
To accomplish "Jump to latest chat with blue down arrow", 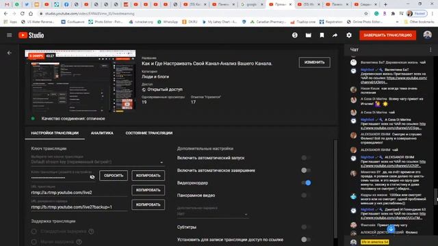I will pos(391,229).
